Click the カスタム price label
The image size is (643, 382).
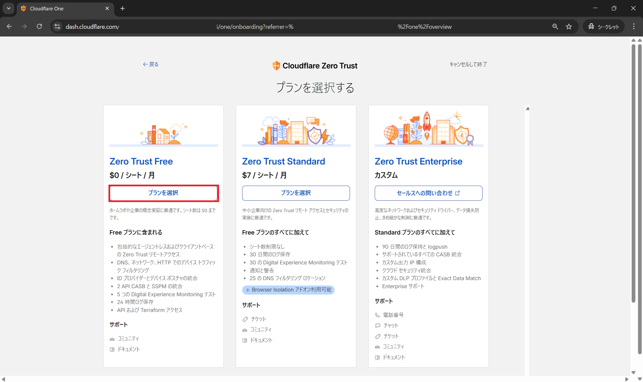coord(386,175)
